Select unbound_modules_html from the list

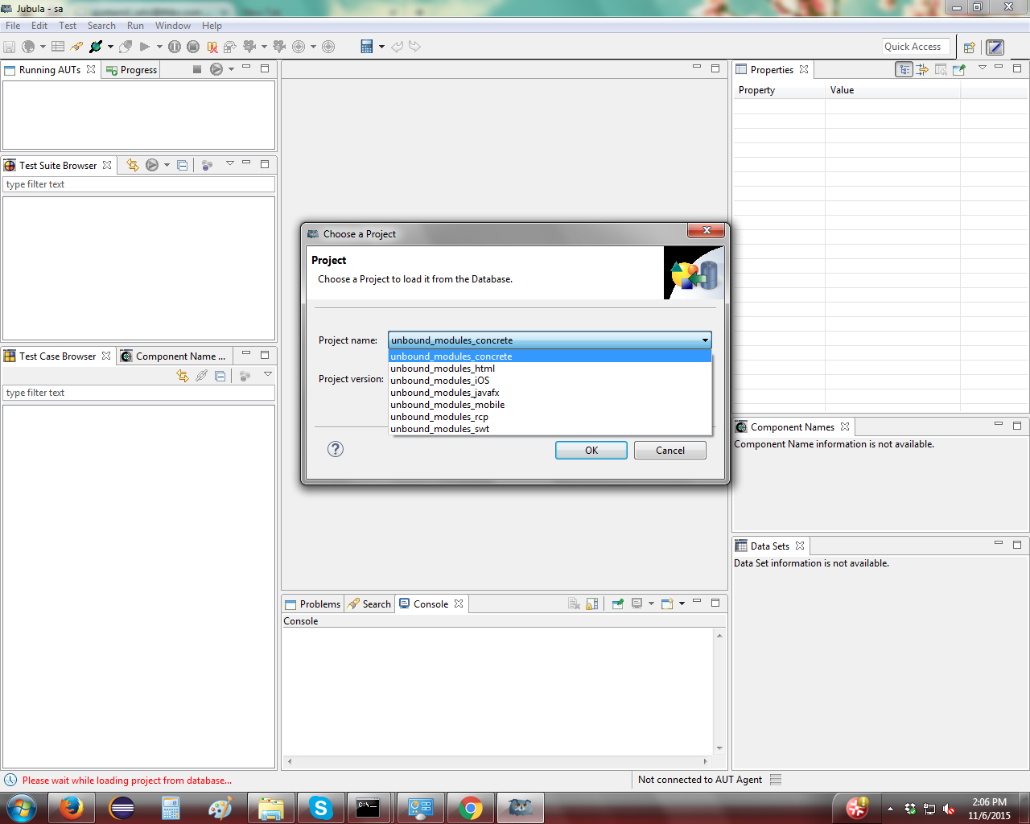click(550, 369)
